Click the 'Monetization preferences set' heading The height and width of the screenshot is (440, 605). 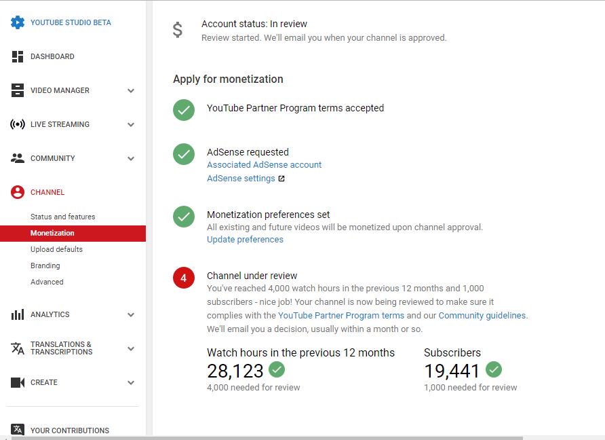[268, 215]
